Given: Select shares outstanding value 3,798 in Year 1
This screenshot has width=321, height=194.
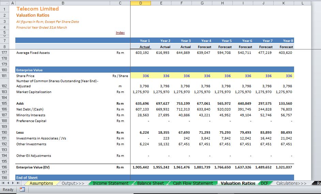Looking at the screenshot, I should coord(144,86).
